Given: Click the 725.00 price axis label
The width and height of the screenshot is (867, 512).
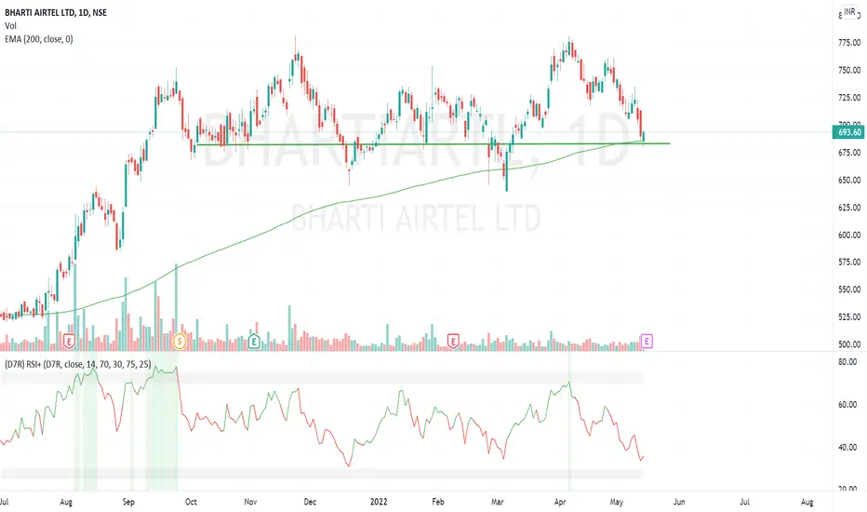Looking at the screenshot, I should (x=849, y=98).
